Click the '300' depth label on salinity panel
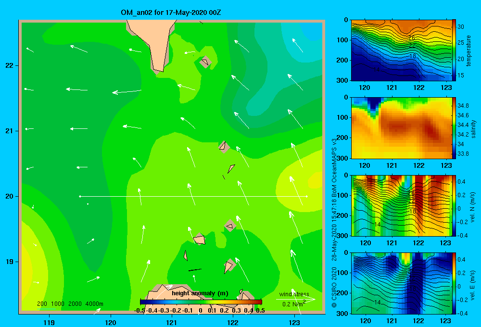This screenshot has height=327, width=481. (342, 158)
